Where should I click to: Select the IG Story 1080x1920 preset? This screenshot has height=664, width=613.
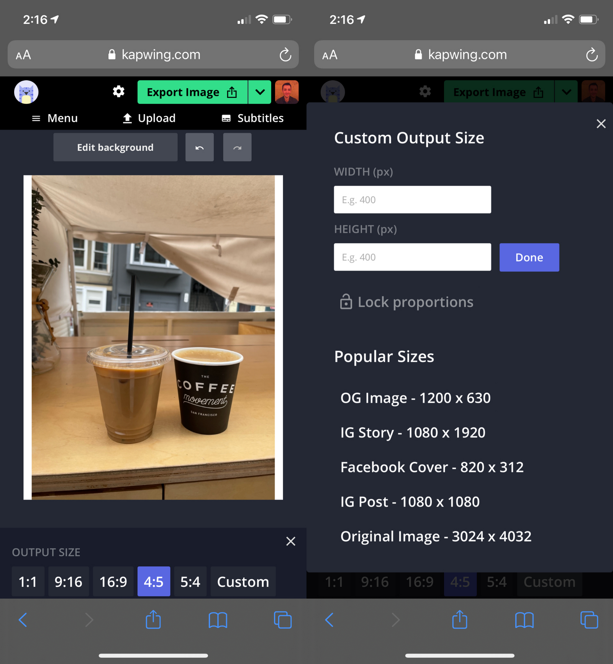click(412, 432)
